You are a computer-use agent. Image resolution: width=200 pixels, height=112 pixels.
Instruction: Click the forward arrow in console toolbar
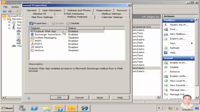click(x=10, y=12)
